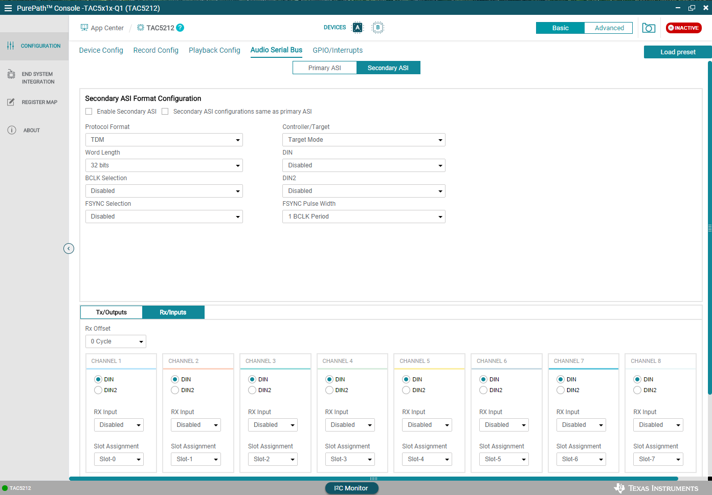
Task: Open the Protocol Format dropdown
Action: pyautogui.click(x=164, y=139)
